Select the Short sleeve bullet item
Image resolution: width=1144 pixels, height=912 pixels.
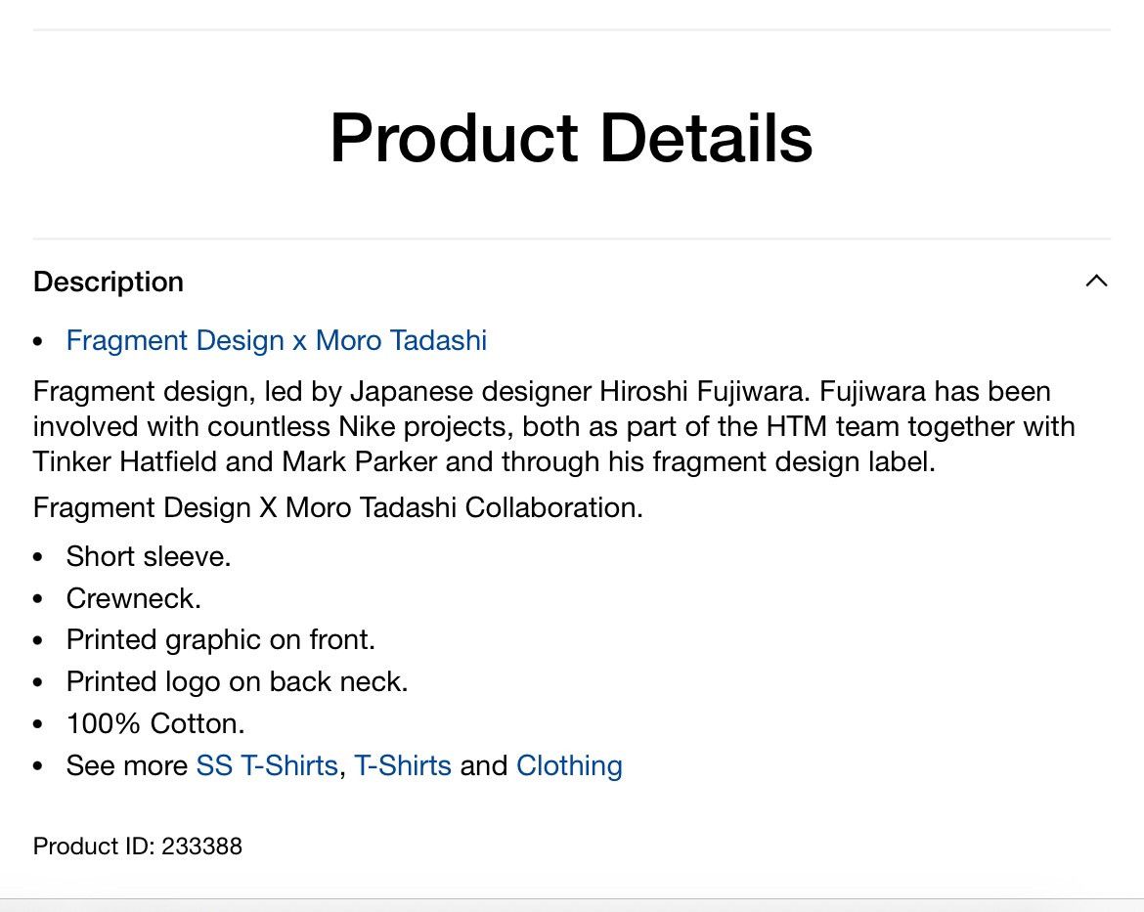[x=148, y=557]
